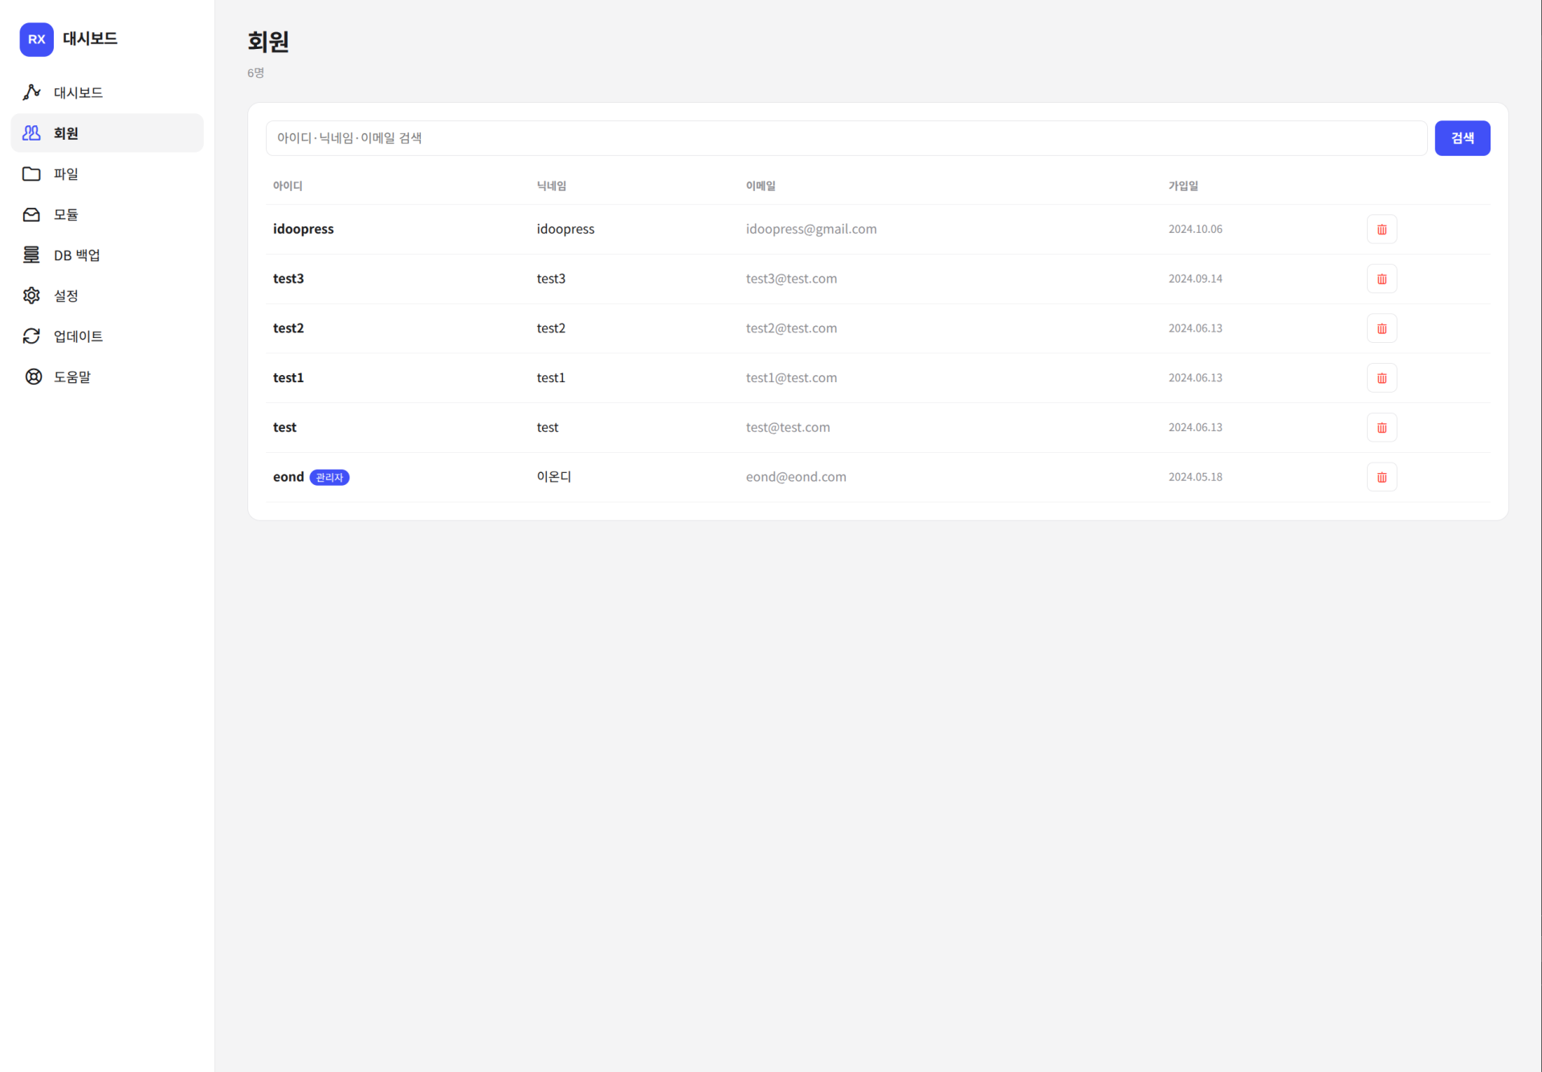Click the test1 ID cell

point(288,377)
